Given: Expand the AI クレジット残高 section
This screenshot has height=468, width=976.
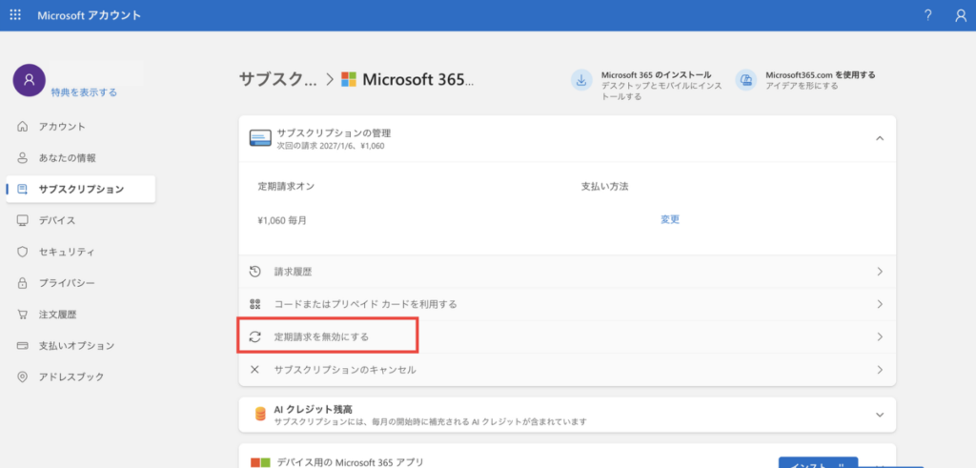Looking at the screenshot, I should pos(879,415).
